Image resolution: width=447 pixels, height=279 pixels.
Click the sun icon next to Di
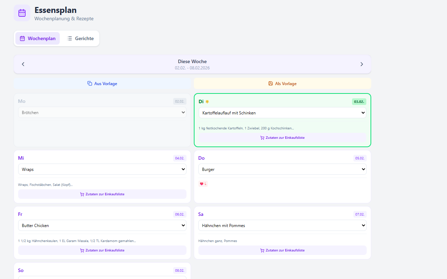(x=207, y=102)
